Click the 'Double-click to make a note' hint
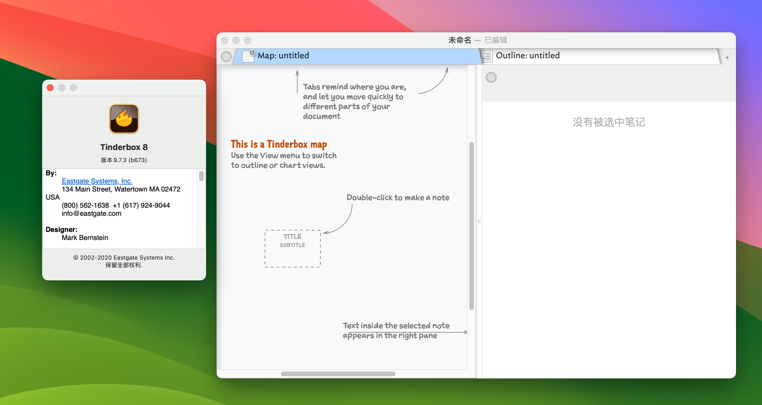The height and width of the screenshot is (405, 762). point(398,198)
